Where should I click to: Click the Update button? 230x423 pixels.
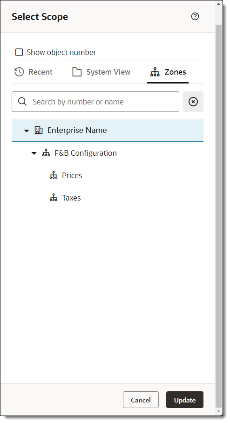tap(185, 400)
